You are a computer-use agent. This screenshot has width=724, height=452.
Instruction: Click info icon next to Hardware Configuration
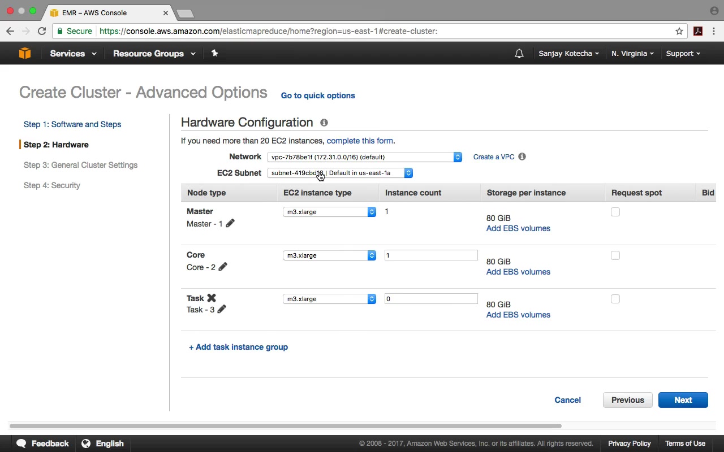click(x=324, y=123)
